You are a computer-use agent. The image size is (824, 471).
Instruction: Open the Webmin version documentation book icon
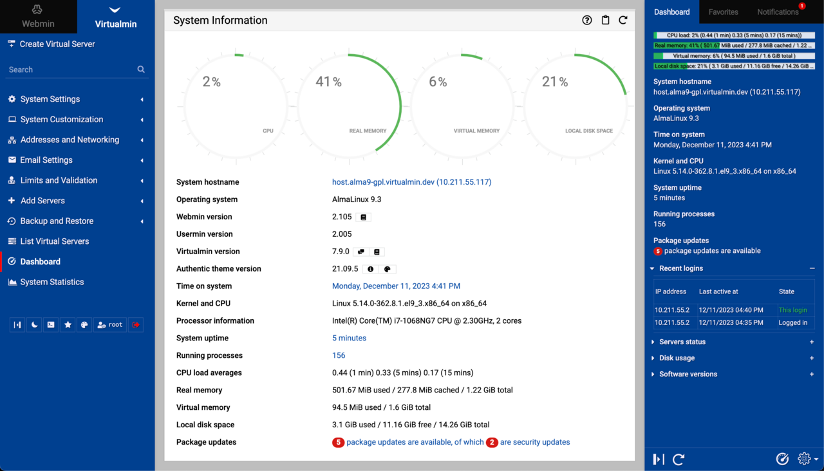tap(363, 217)
